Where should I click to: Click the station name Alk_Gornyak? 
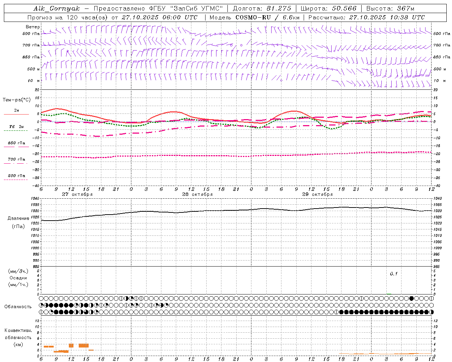(56, 8)
